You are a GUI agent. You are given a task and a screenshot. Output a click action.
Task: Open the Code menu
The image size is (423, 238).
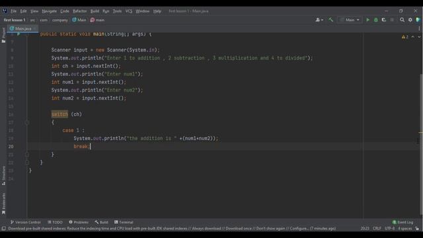[65, 11]
